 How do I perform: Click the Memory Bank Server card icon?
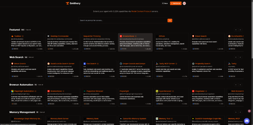[x=48, y=119]
